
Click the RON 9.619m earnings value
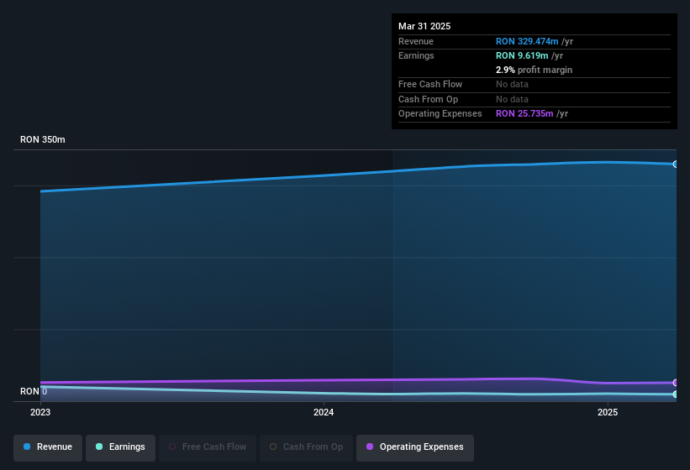pyautogui.click(x=522, y=55)
